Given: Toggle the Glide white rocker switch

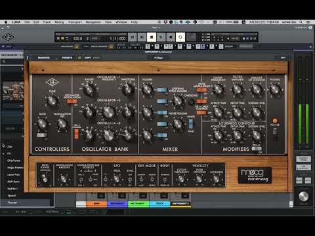Looking at the screenshot, I should [x=41, y=135].
